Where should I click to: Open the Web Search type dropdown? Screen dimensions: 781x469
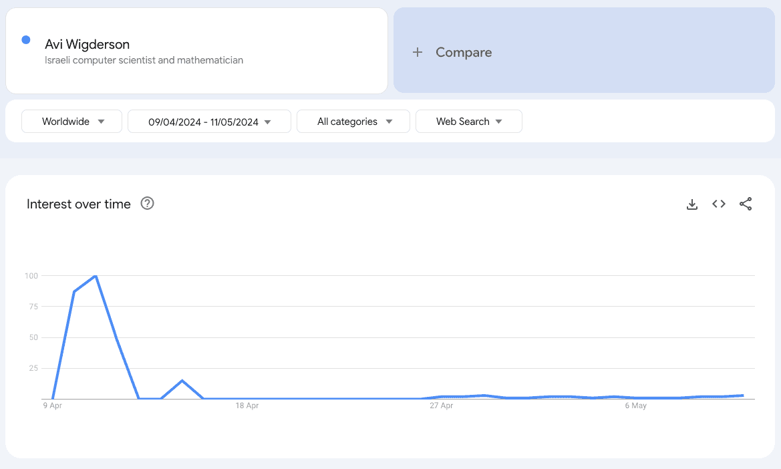(x=468, y=122)
